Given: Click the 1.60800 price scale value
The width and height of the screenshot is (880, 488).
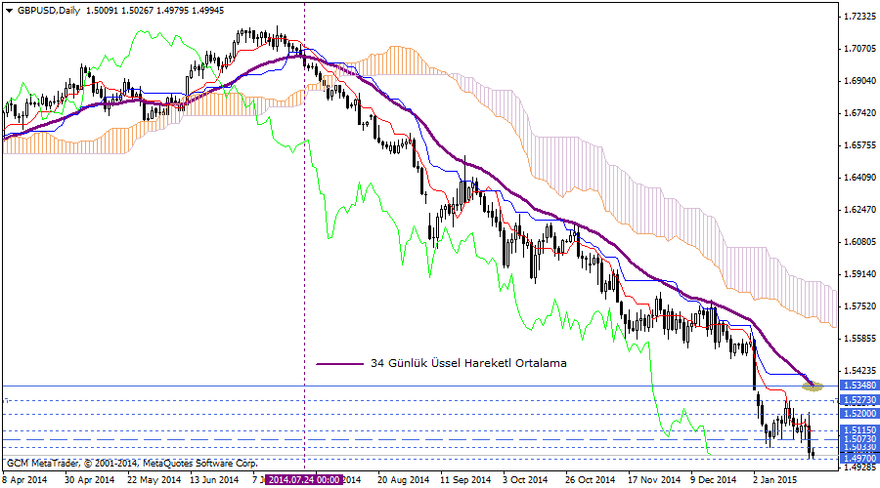Looking at the screenshot, I should point(858,242).
